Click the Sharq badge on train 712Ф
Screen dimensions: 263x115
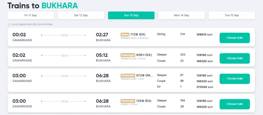pos(125,35)
